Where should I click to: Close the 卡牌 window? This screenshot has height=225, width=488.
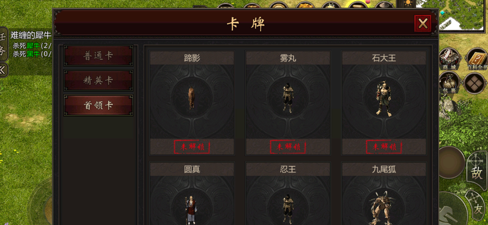423,23
